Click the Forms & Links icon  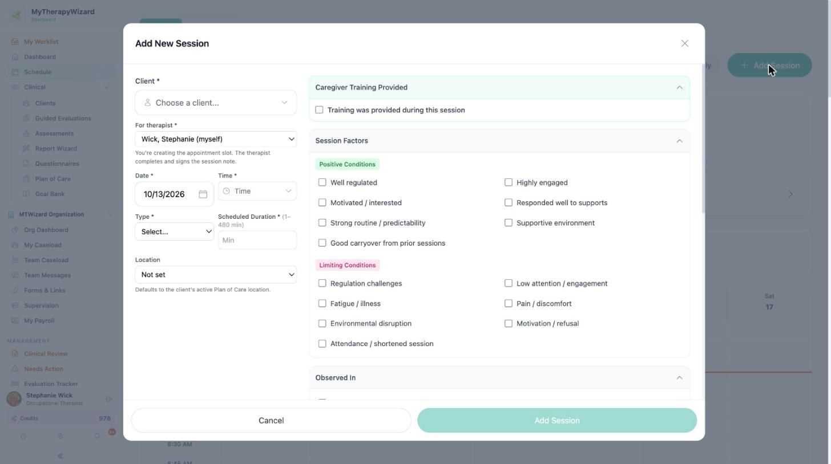(15, 290)
